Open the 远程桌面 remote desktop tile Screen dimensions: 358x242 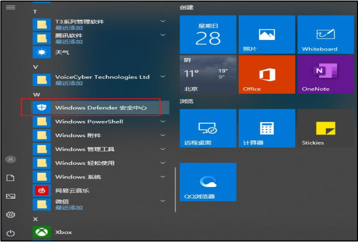click(208, 128)
